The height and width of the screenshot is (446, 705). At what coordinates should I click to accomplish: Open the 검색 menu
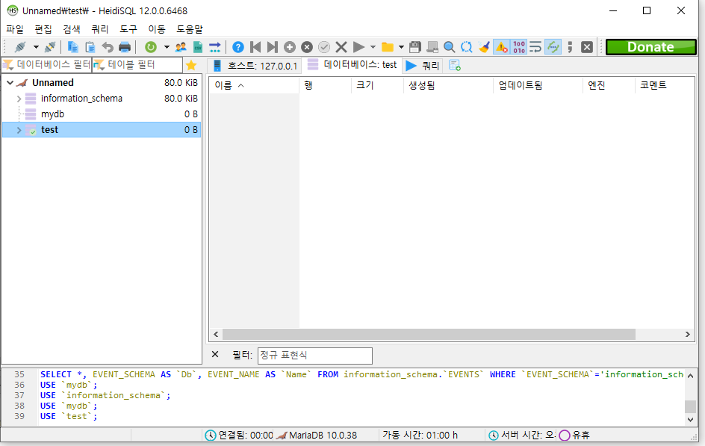pyautogui.click(x=72, y=29)
